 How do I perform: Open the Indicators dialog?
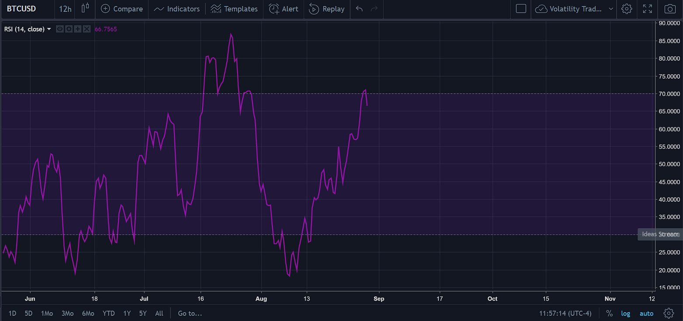177,9
